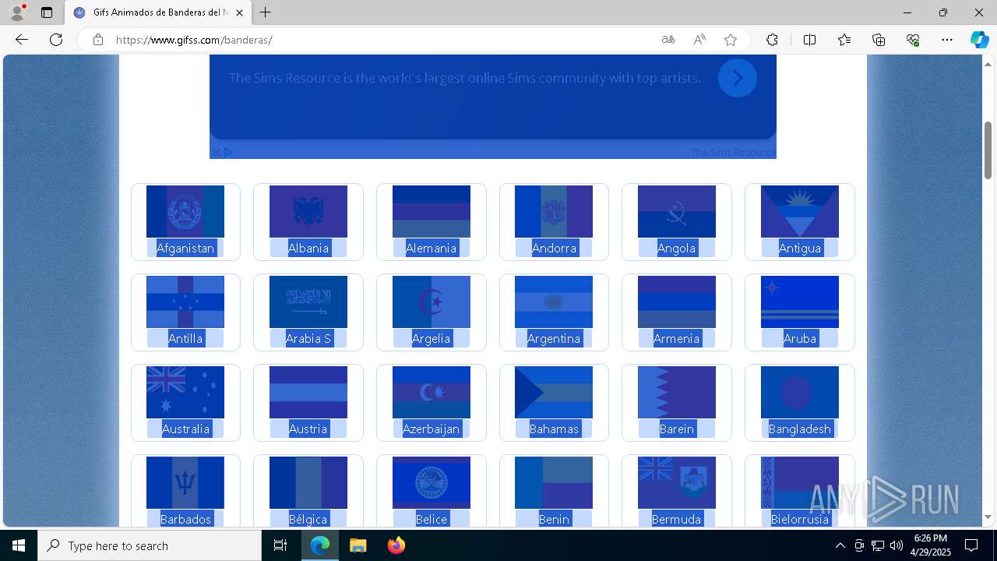Focus the address bar URL
The height and width of the screenshot is (561, 997).
pyautogui.click(x=194, y=40)
